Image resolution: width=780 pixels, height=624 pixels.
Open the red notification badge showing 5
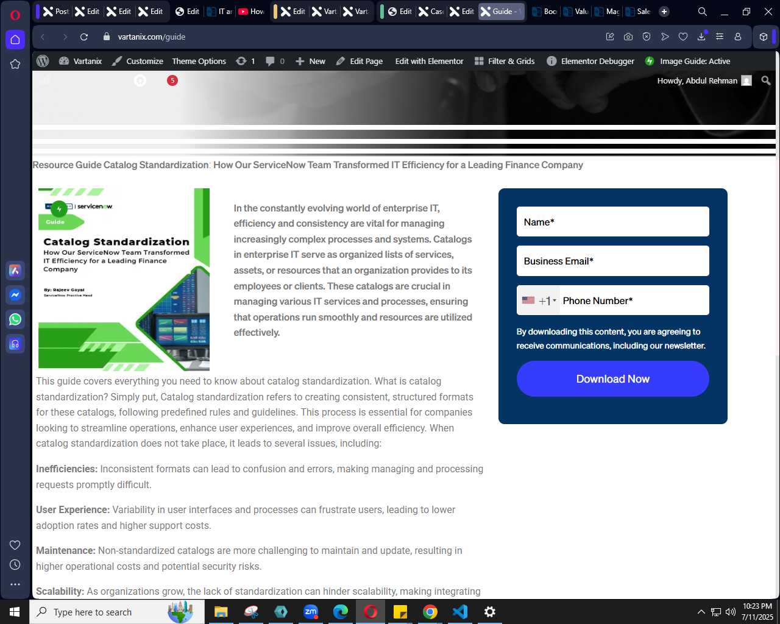pos(172,80)
